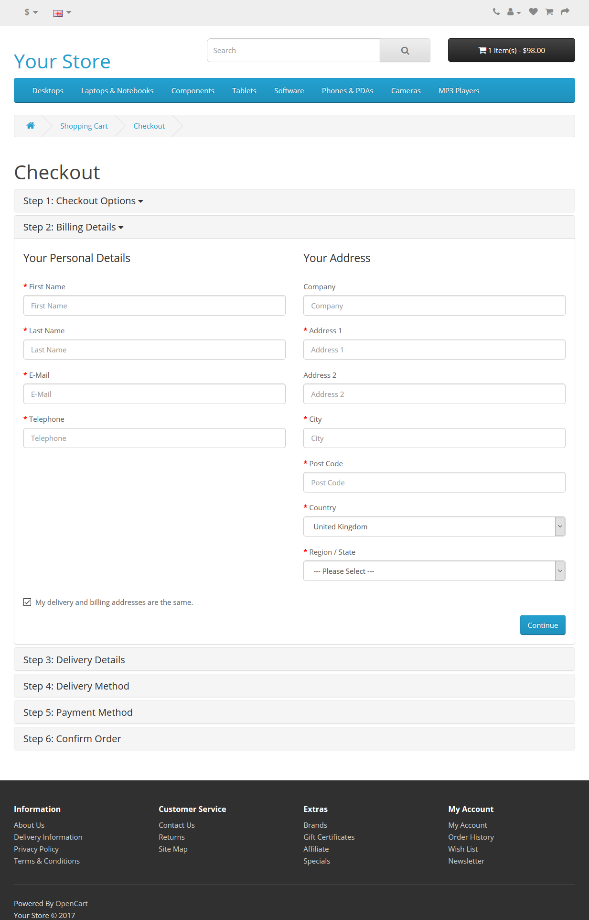
Task: Focus the First Name input field
Action: tap(154, 306)
